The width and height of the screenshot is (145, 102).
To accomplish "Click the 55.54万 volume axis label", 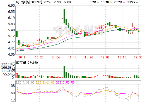I will coord(9,74).
